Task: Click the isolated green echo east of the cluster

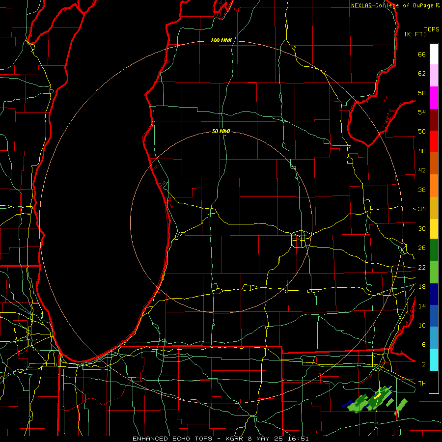Action: [x=401, y=406]
